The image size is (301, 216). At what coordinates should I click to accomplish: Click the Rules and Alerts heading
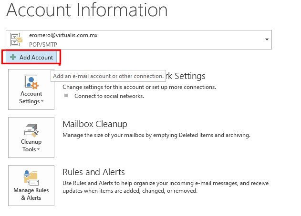[93, 172]
